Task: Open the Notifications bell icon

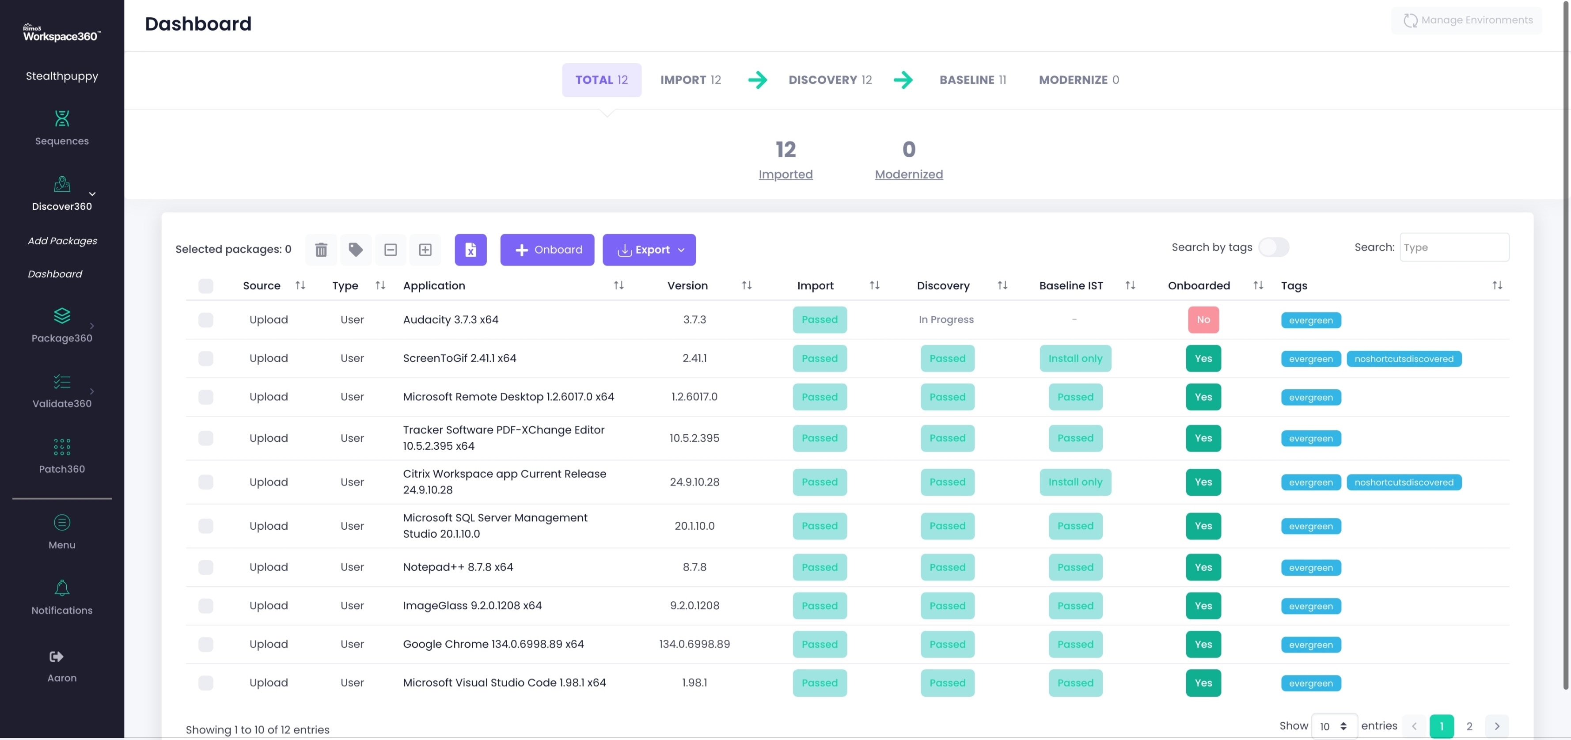Action: [x=61, y=588]
